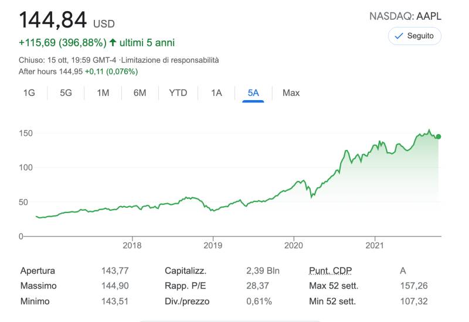The height and width of the screenshot is (322, 469).
Task: Click the Apertura label
Action: pyautogui.click(x=38, y=270)
